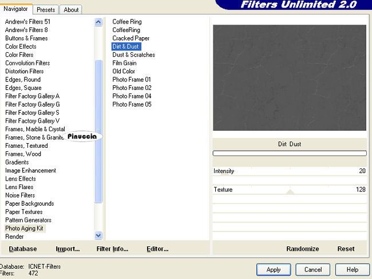Viewport: 372px width, 279px height.
Task: Adjust the Intensity slider
Action: pyautogui.click(x=290, y=171)
